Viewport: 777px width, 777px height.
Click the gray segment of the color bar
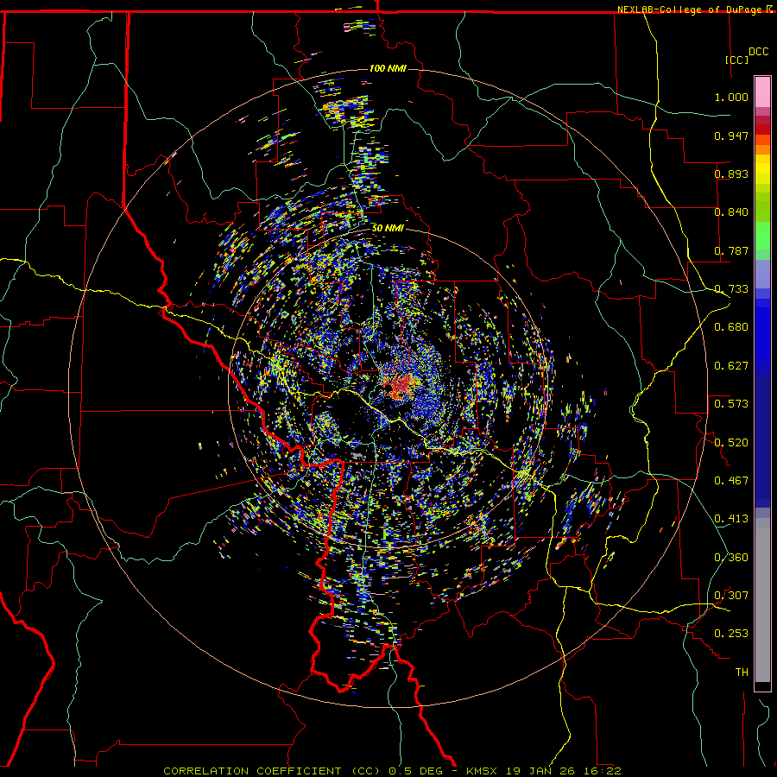point(762,600)
